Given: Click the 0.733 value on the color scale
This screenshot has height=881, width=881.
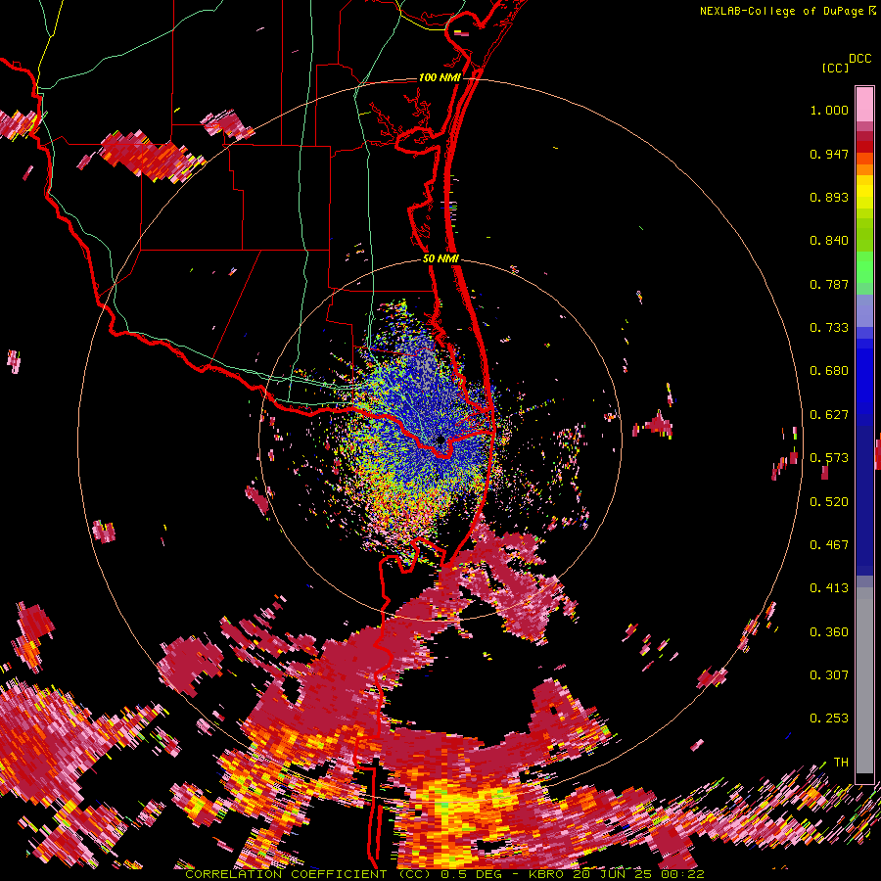Looking at the screenshot, I should [x=829, y=328].
